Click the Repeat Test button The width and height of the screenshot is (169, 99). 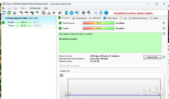tap(153, 57)
